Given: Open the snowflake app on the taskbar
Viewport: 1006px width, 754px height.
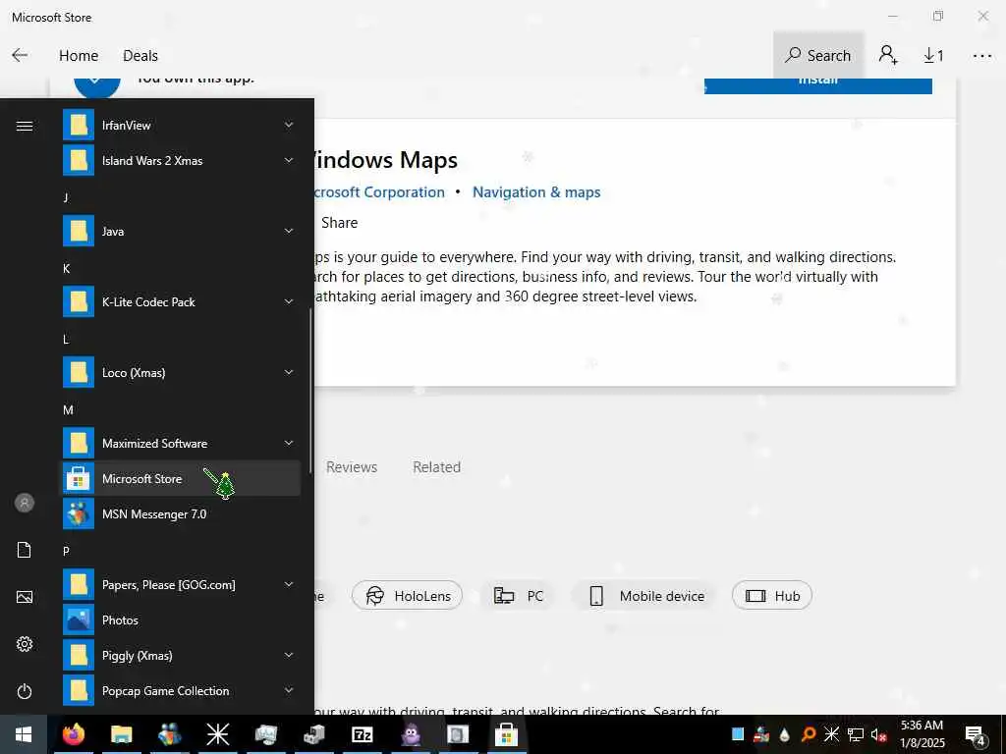Looking at the screenshot, I should point(217,734).
